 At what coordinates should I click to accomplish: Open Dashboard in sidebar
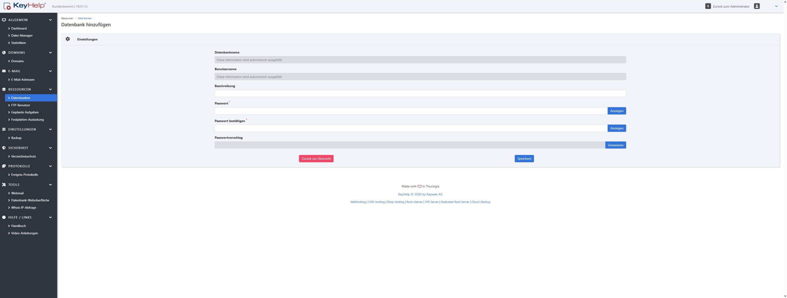[19, 28]
